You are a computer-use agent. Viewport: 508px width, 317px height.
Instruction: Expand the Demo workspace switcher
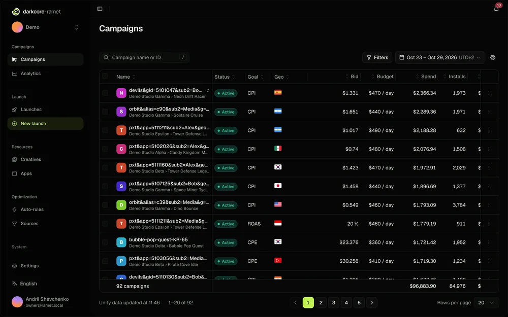click(x=77, y=27)
